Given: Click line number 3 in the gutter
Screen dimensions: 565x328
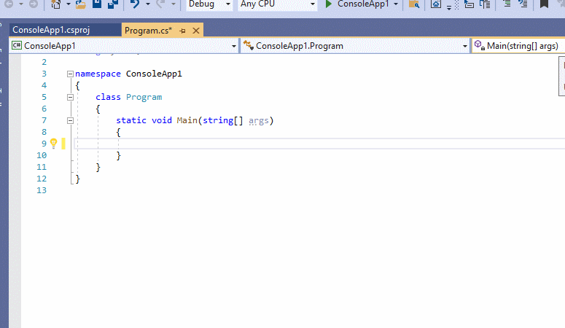Looking at the screenshot, I should pyautogui.click(x=44, y=74).
